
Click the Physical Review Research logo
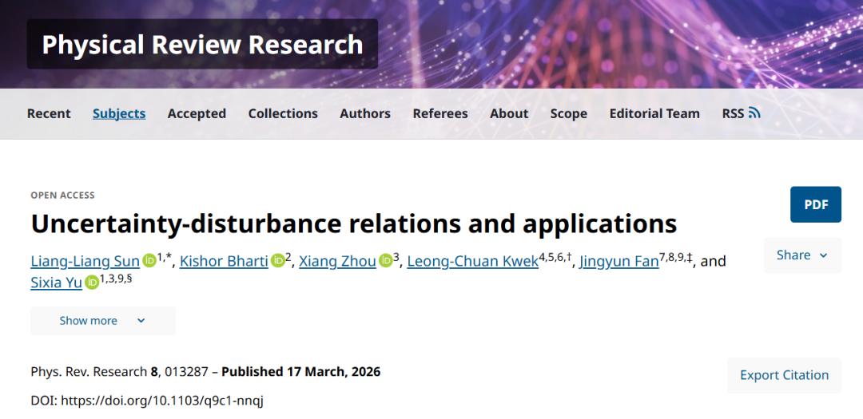click(x=202, y=45)
